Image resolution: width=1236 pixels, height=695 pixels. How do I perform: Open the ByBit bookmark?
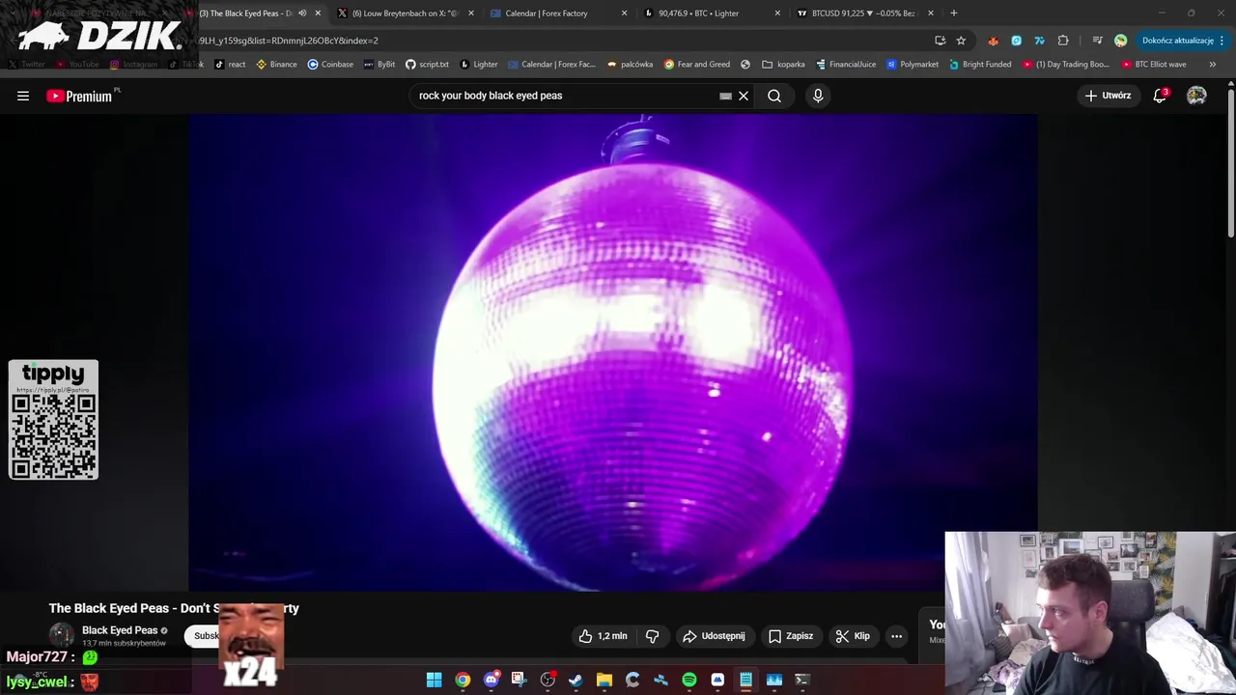click(x=379, y=65)
